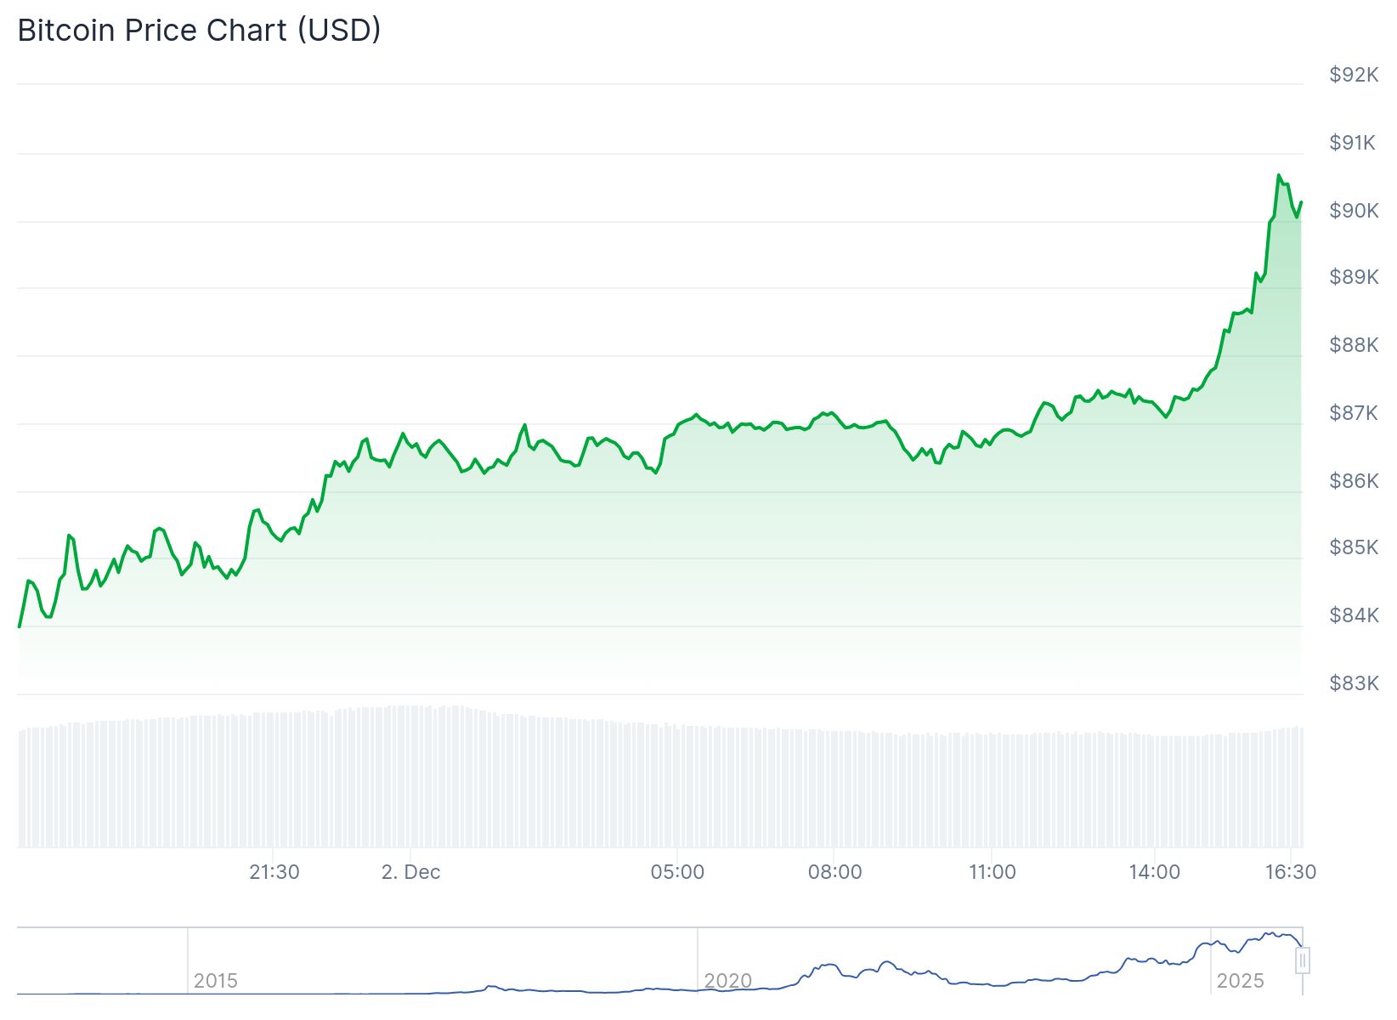
Task: Select 2020 in the navigator timeline
Action: [727, 981]
